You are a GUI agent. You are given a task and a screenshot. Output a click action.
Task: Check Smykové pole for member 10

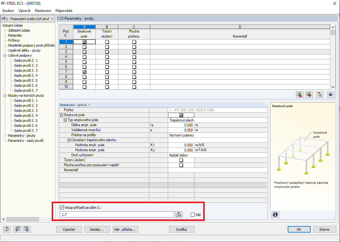84,87
